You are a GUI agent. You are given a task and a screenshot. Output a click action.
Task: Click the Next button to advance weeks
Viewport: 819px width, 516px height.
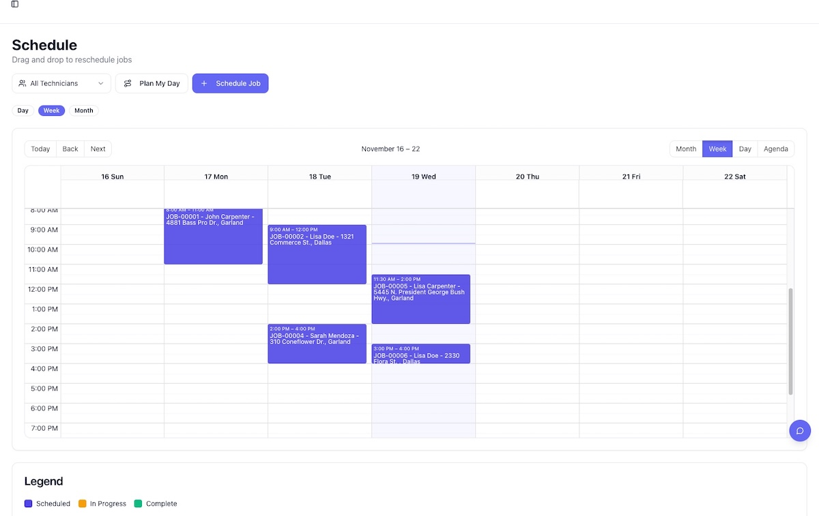pyautogui.click(x=98, y=149)
